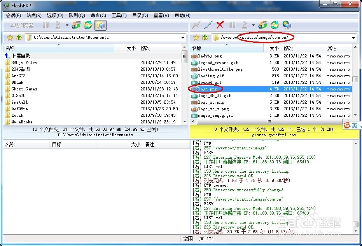The image size is (362, 246).
Task: Click the remote pane transfer play icon
Action: pyautogui.click(x=245, y=25)
